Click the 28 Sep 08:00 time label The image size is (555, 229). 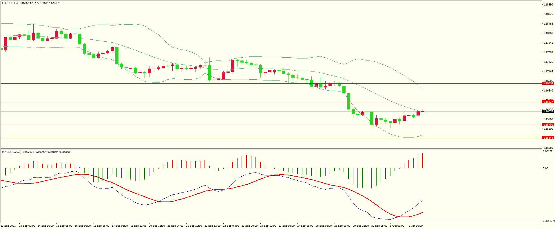(x=324, y=226)
